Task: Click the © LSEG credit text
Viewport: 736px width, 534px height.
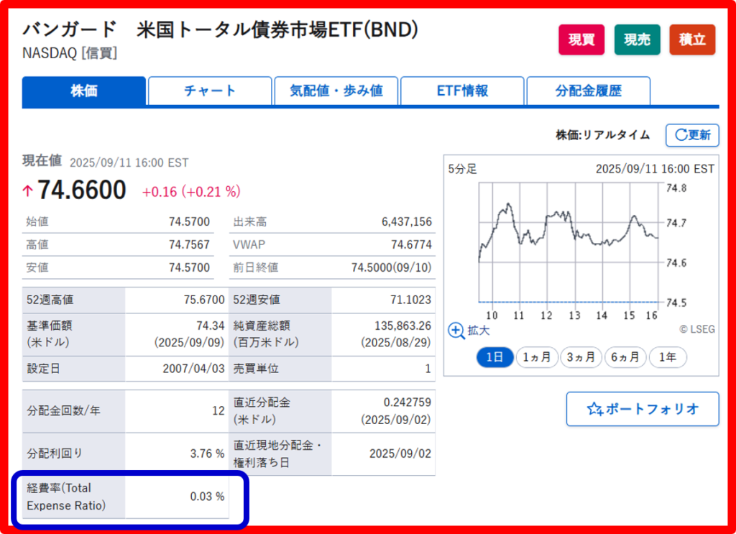Action: coord(697,329)
